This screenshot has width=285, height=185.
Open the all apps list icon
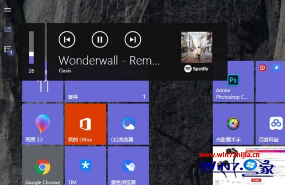click(8, 50)
